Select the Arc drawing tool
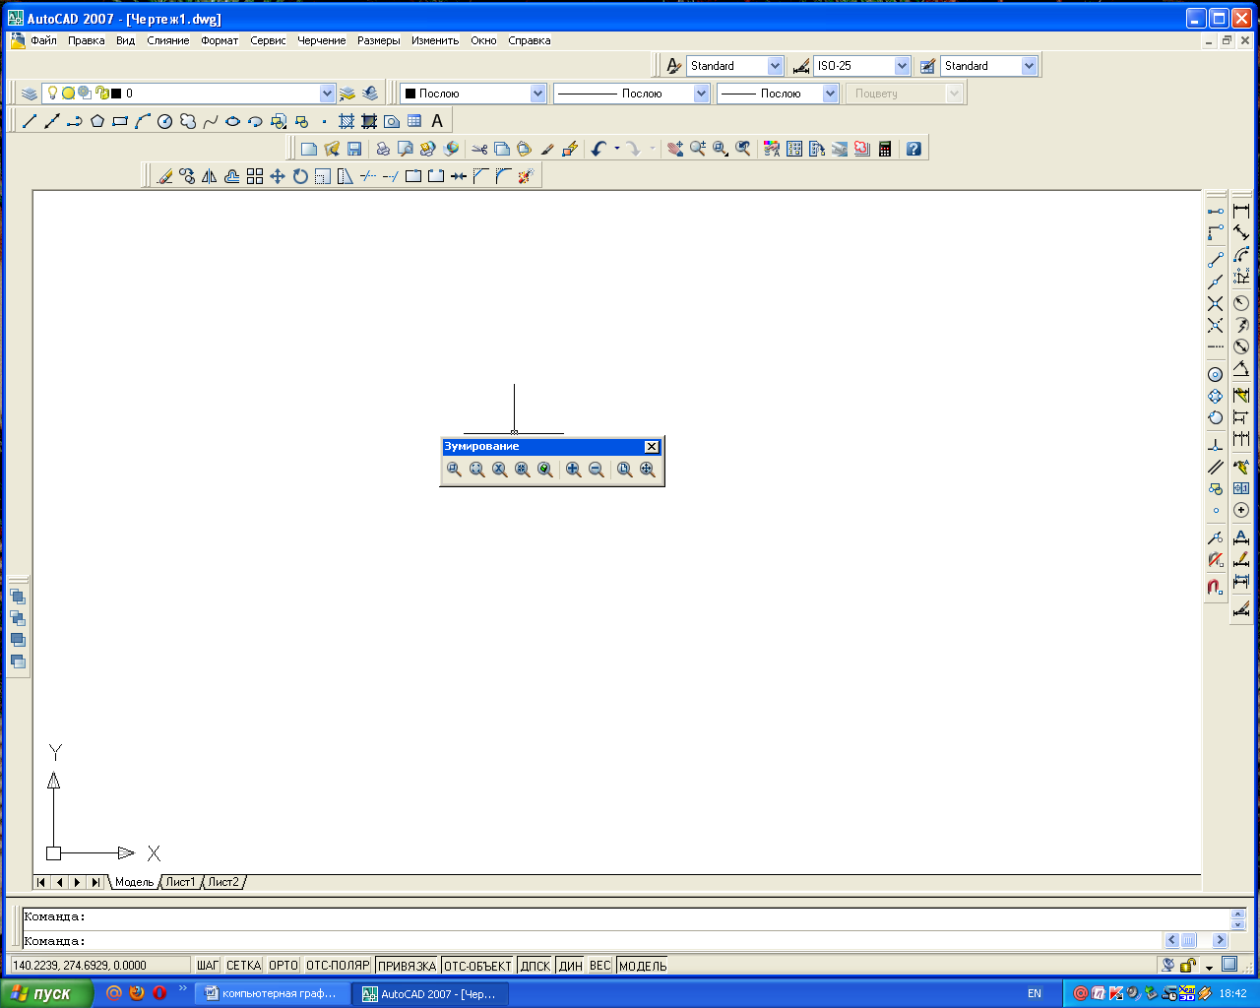The image size is (1260, 1008). (143, 121)
